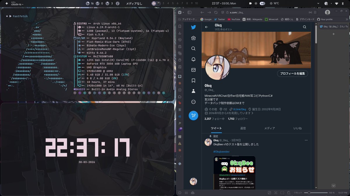Open Twitter direct messages envelope
This screenshot has height=196, width=350.
[x=193, y=70]
